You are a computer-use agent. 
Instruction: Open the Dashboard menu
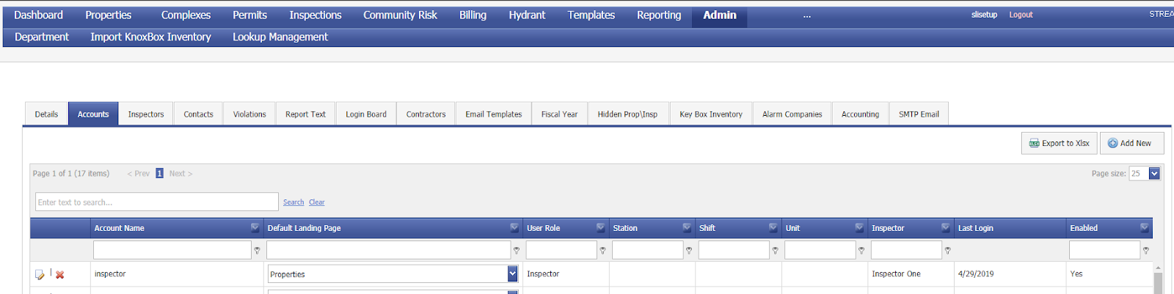coord(38,15)
